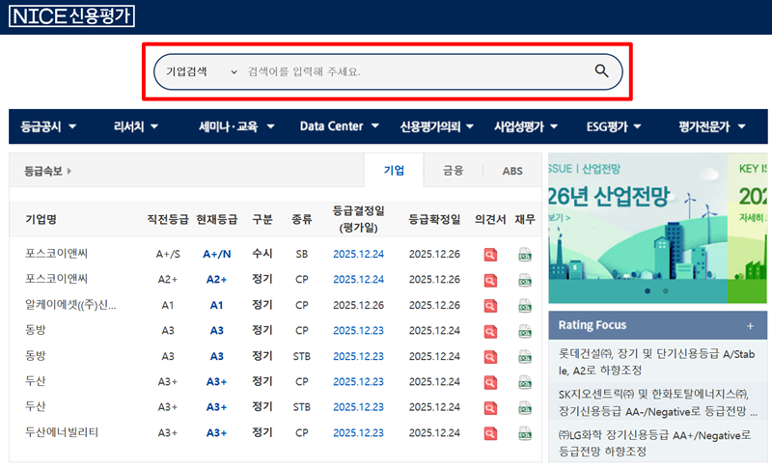
Task: Open financial excel icon for 포스코이앤씨 SB row
Action: coord(525,255)
